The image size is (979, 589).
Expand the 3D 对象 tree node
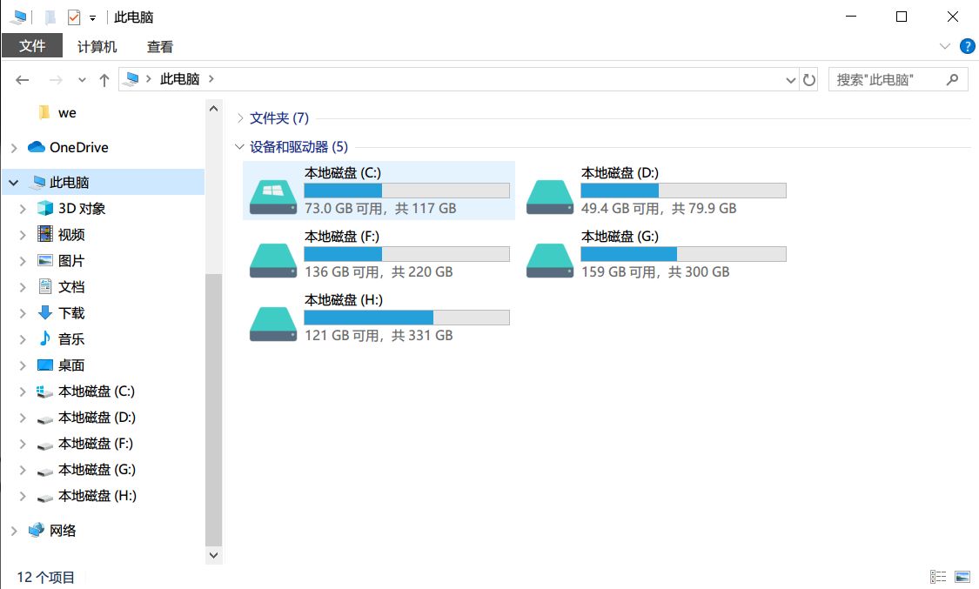pyautogui.click(x=23, y=209)
